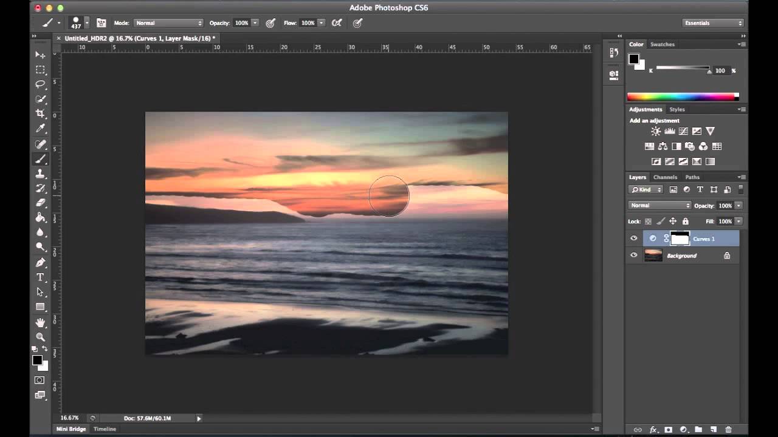Image resolution: width=778 pixels, height=437 pixels.
Task: Switch to the Channels tab
Action: tap(665, 177)
